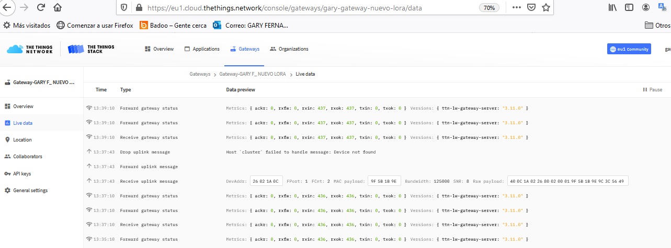The height and width of the screenshot is (248, 671).
Task: Bookmark this page with the star icon
Action: tap(545, 8)
